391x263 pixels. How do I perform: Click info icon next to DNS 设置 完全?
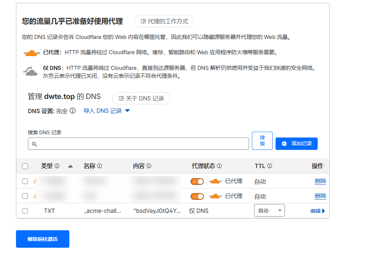(73, 111)
